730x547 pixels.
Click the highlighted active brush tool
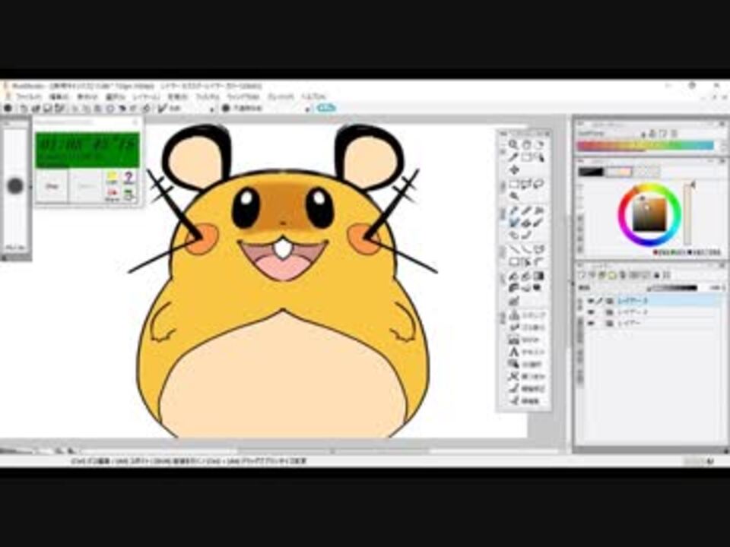(x=514, y=223)
